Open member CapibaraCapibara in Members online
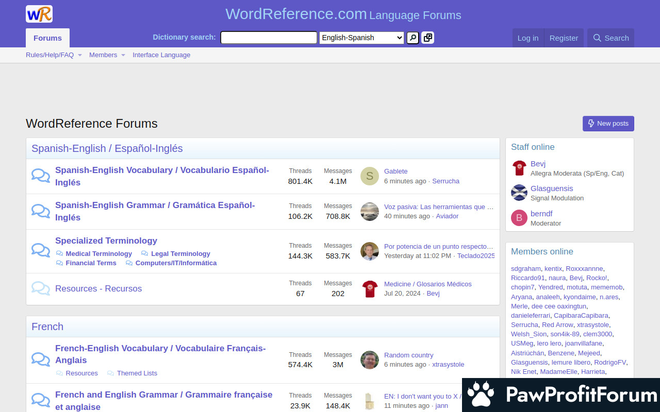 (581, 315)
